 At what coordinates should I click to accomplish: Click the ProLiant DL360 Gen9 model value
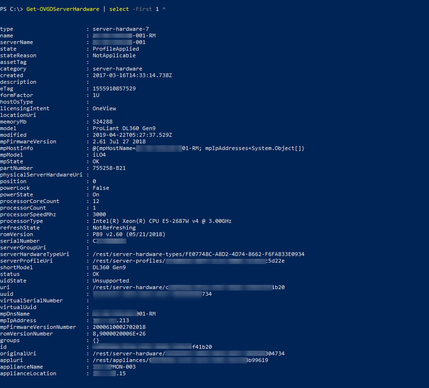point(124,128)
